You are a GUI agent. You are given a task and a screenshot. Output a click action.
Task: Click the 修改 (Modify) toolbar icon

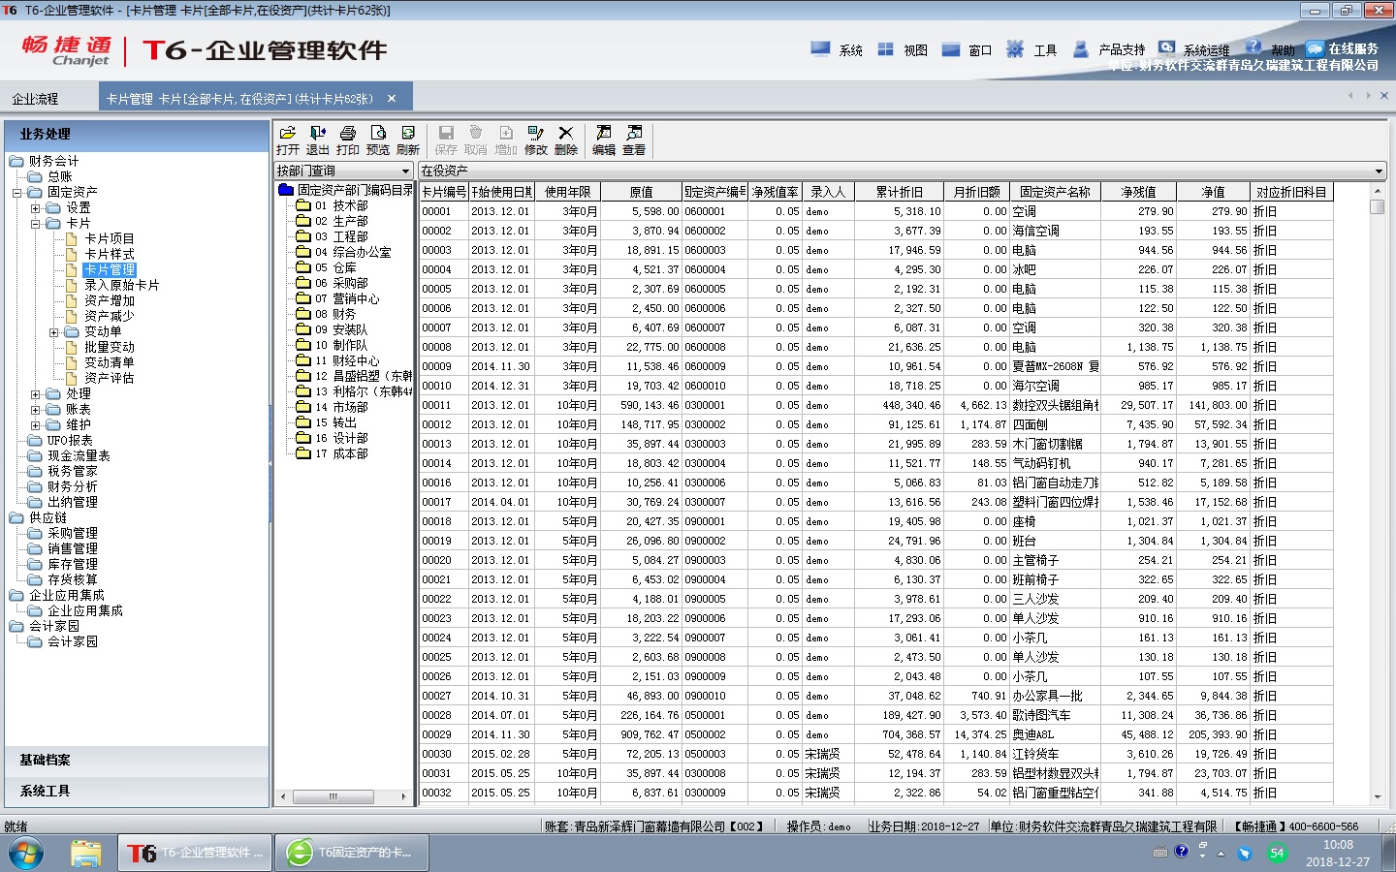click(535, 140)
